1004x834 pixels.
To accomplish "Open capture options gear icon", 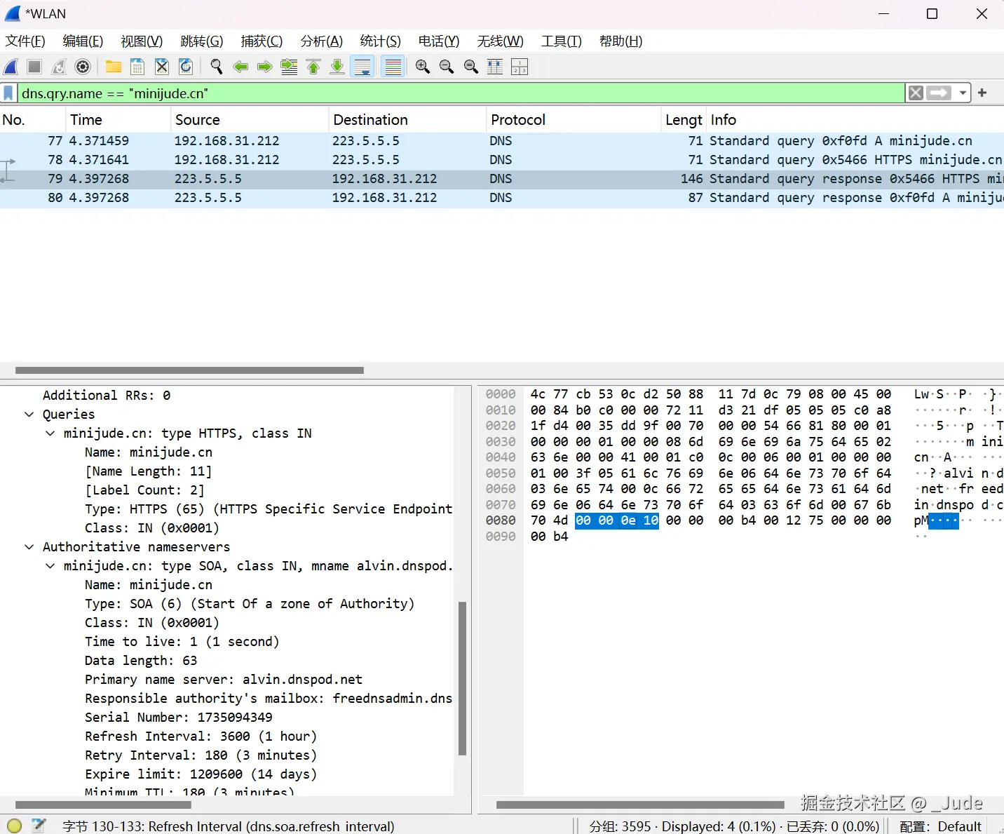I will click(x=83, y=67).
